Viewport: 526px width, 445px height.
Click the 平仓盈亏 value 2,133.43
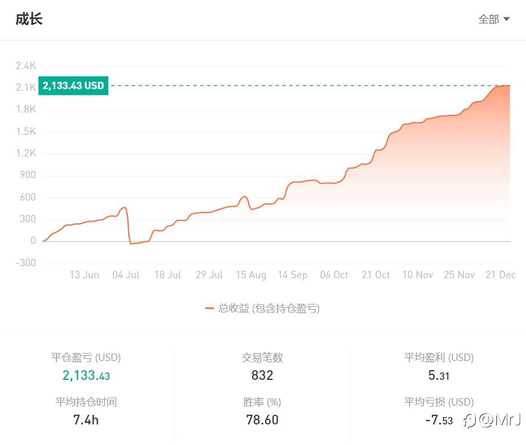86,375
